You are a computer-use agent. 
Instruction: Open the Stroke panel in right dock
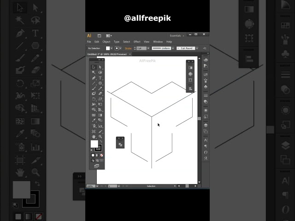[206, 95]
